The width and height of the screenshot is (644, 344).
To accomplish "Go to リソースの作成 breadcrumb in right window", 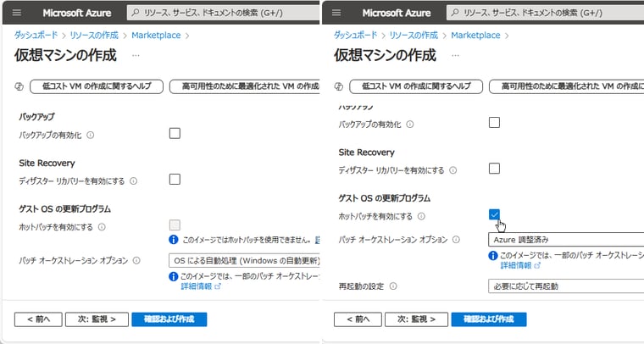I will click(414, 36).
